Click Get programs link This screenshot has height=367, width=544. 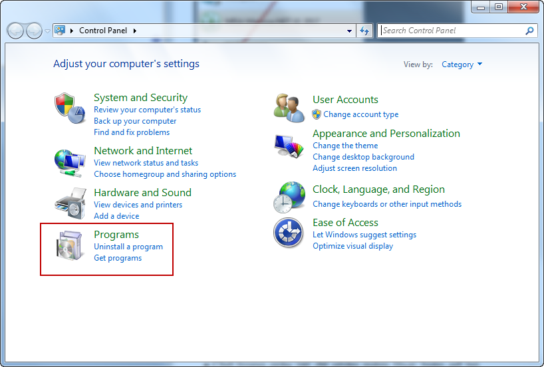[x=118, y=258]
